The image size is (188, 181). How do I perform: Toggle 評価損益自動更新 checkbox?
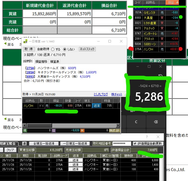135,144
